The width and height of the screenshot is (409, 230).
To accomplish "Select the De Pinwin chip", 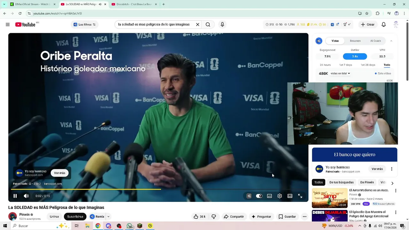I will (367, 182).
